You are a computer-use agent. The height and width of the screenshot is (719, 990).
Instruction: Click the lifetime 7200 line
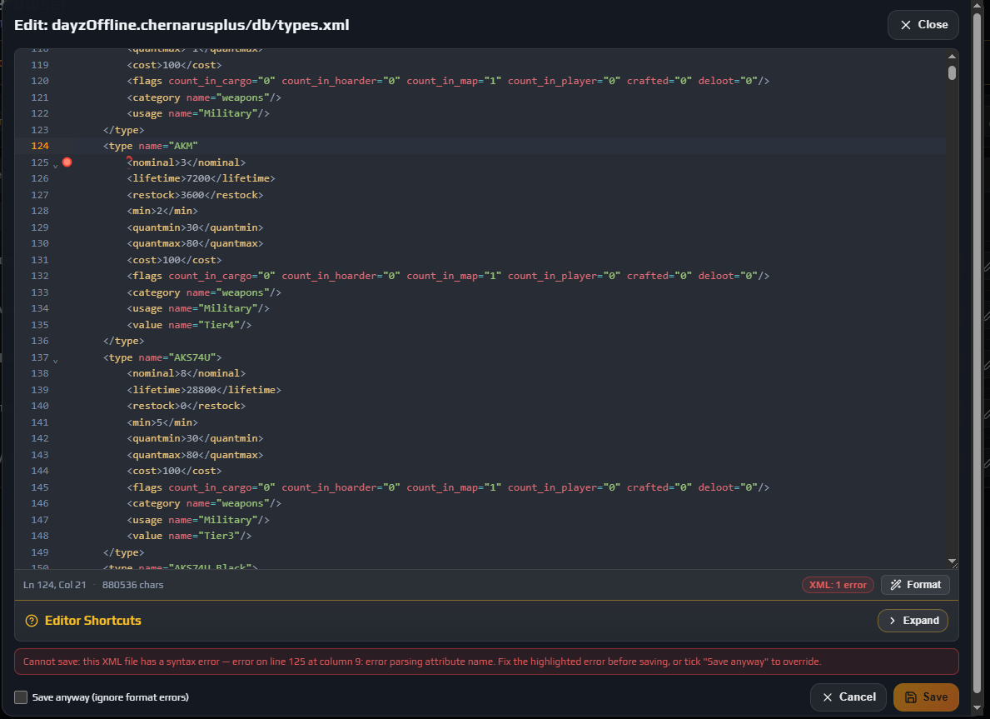[x=201, y=178]
